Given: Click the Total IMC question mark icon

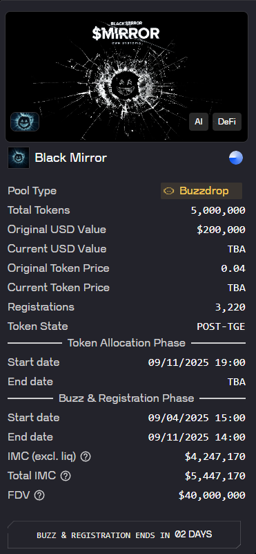Looking at the screenshot, I should 66,476.
